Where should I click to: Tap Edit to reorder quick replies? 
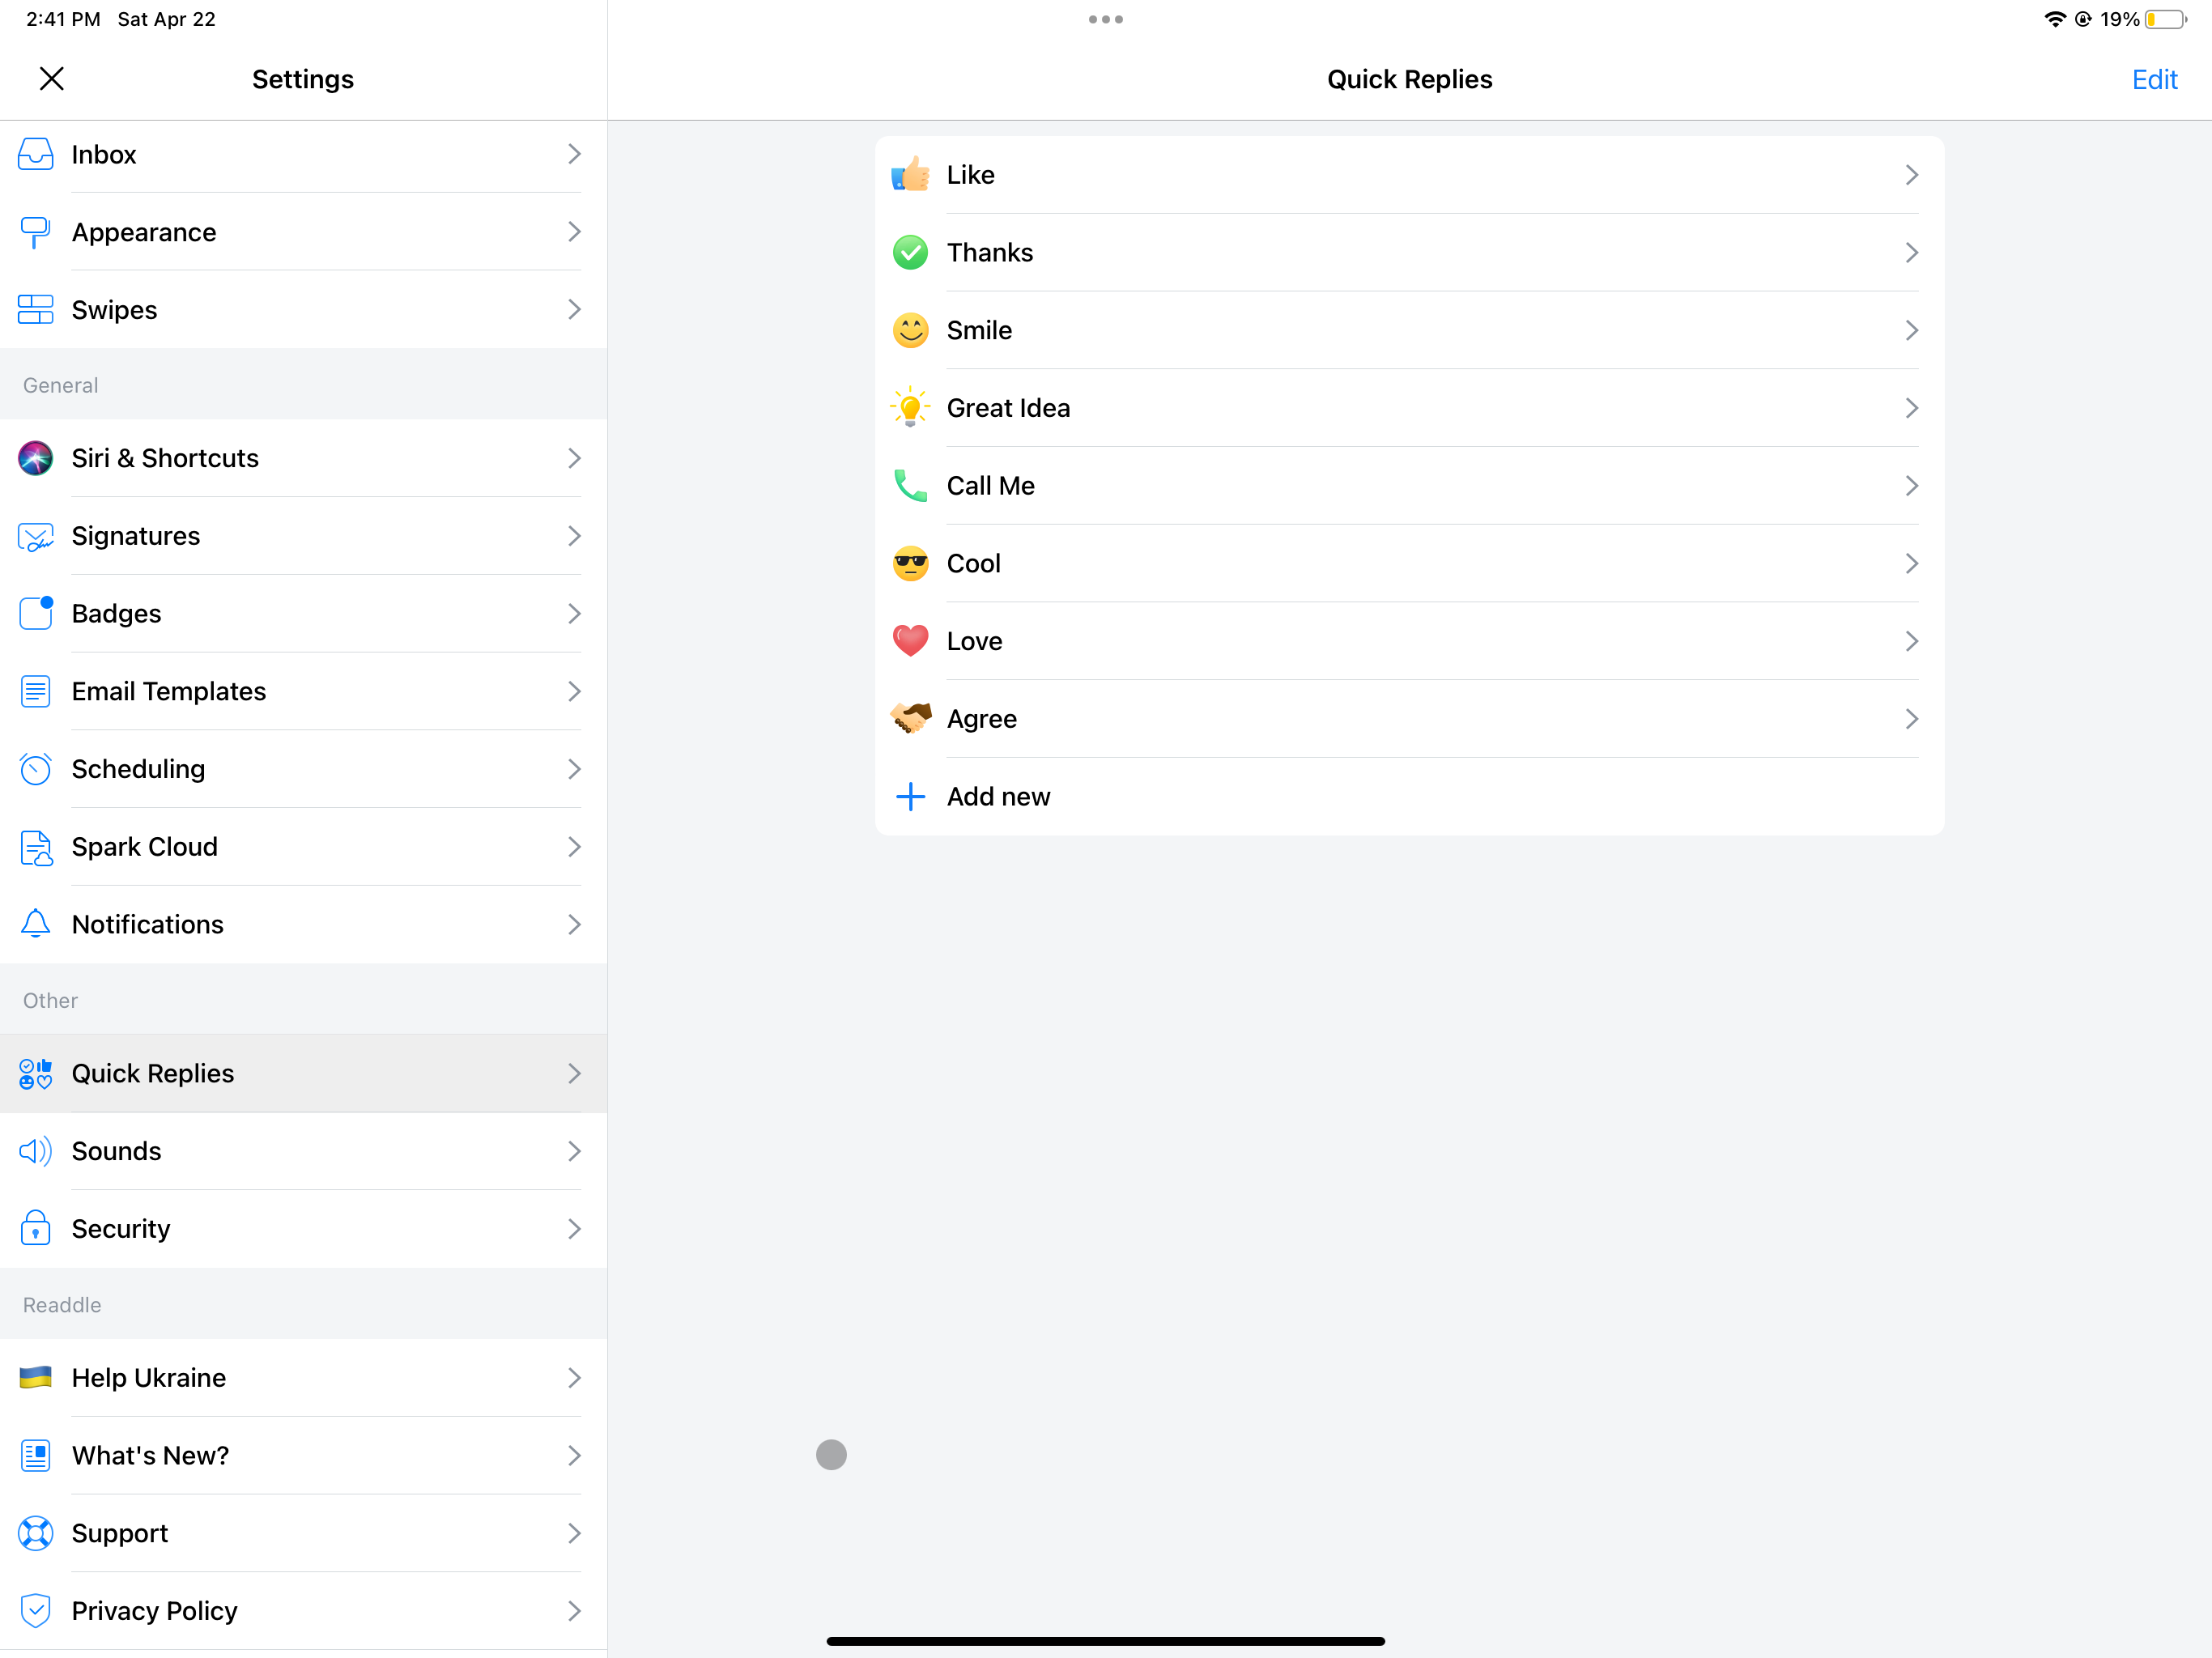(x=2154, y=79)
